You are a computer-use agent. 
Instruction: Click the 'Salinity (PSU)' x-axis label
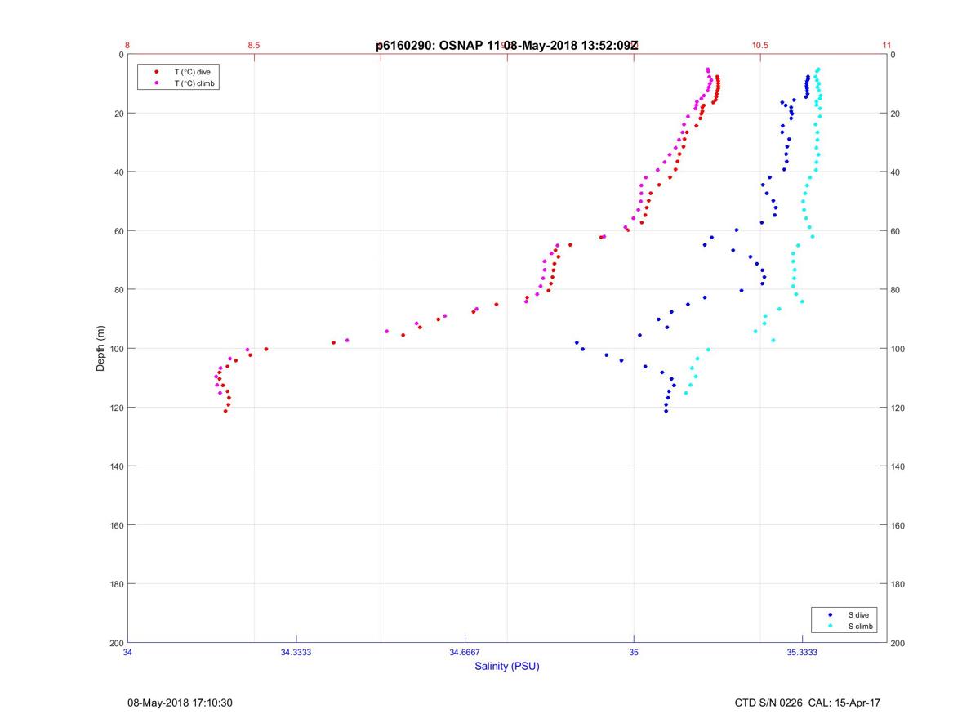point(507,667)
